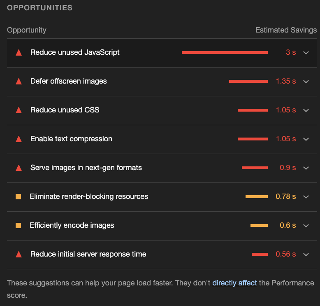Expand Serve images in next-gen formats chevron
Viewport: 320px width, 306px height.
(306, 168)
